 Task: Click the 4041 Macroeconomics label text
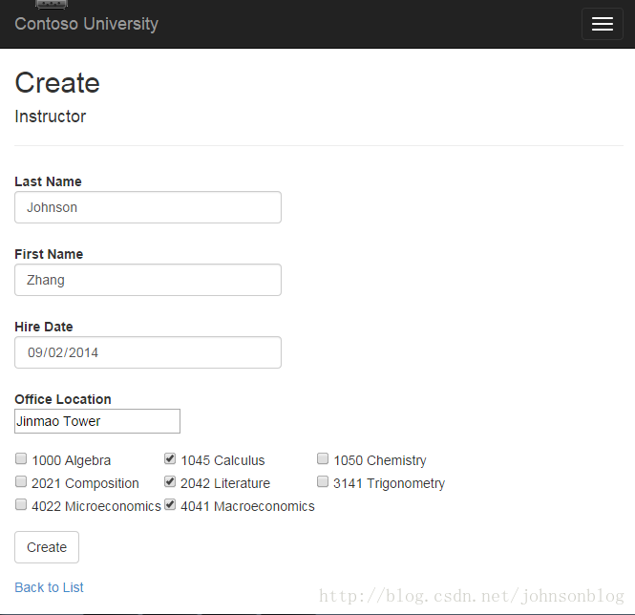pos(247,506)
